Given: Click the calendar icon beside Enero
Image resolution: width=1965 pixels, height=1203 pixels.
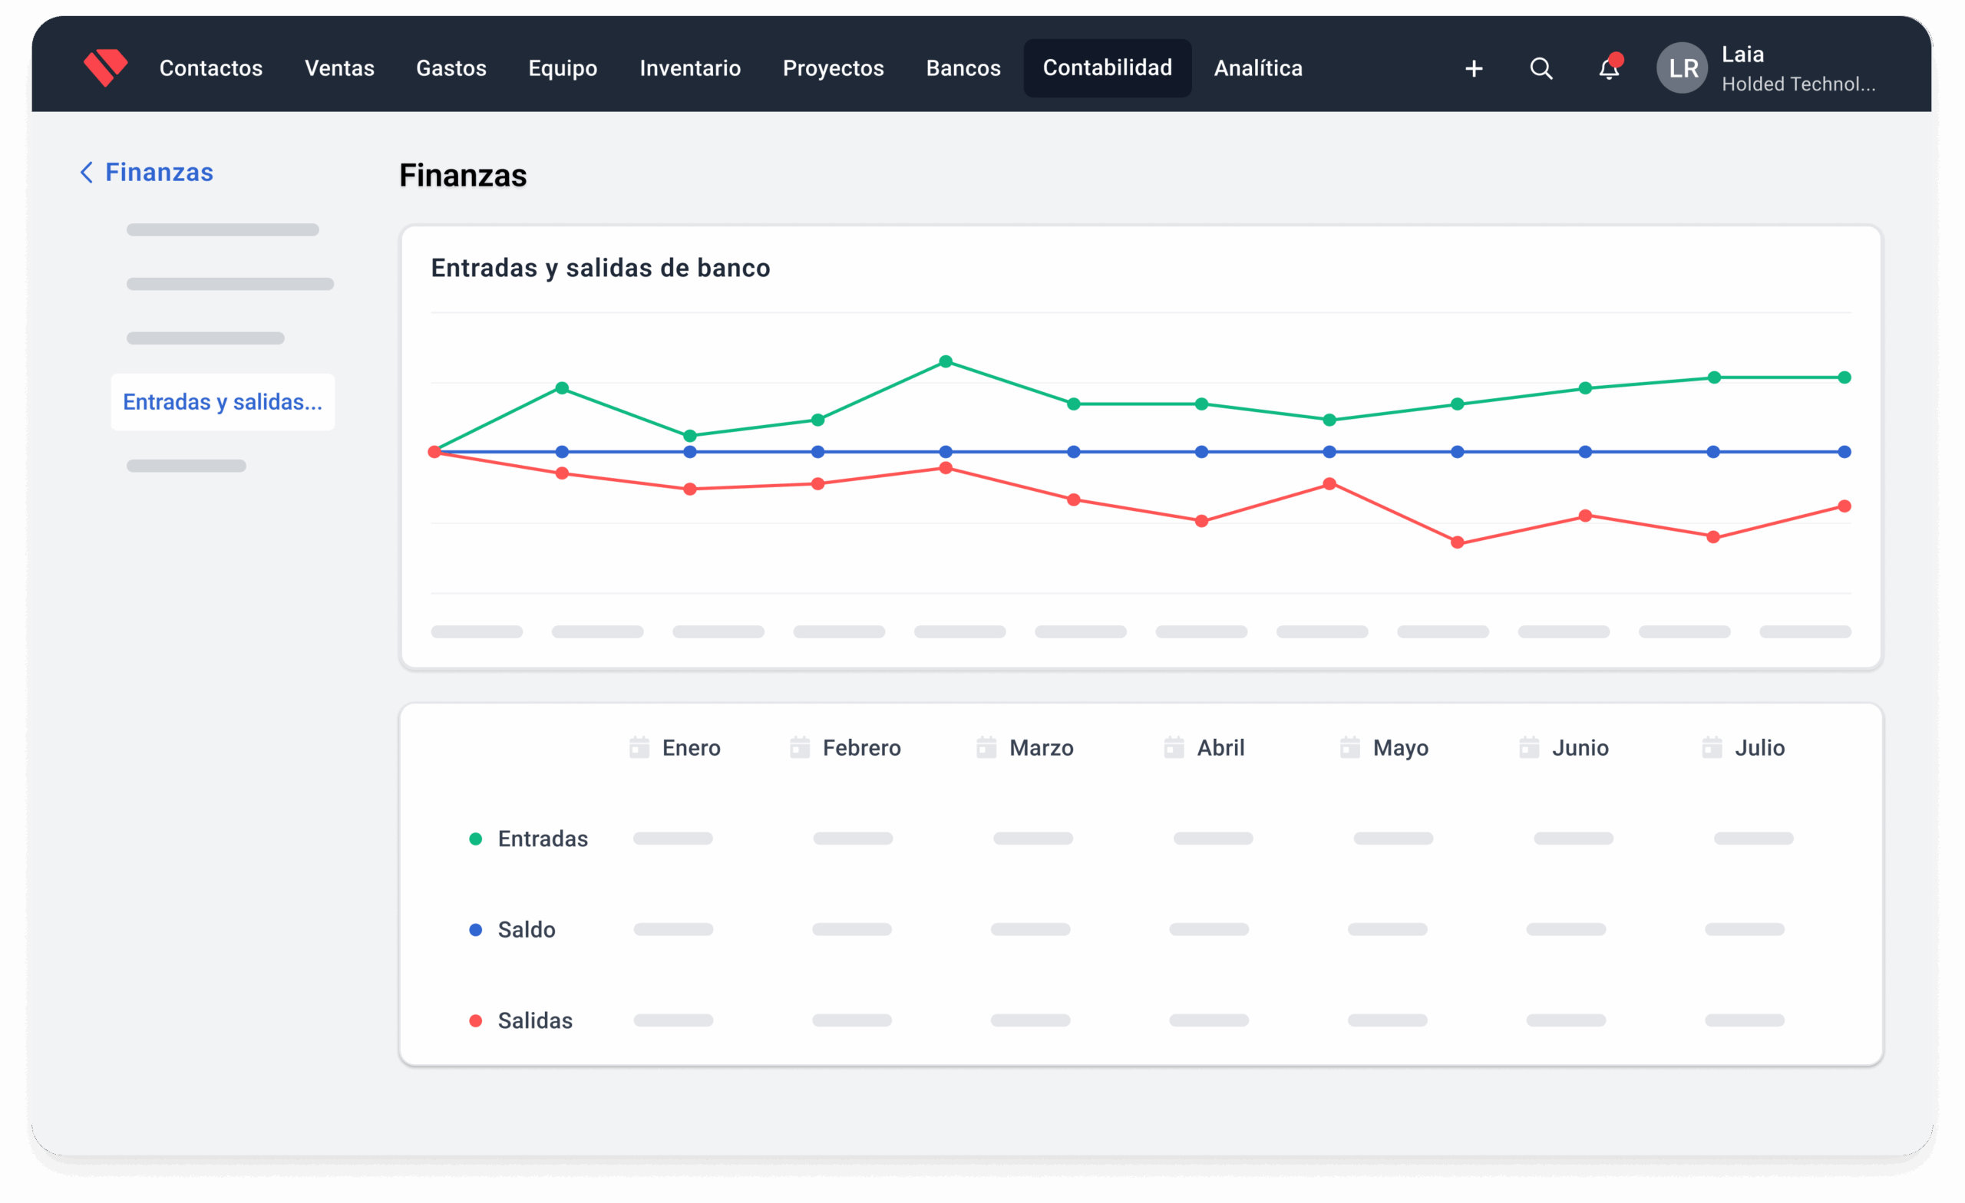Looking at the screenshot, I should point(639,748).
